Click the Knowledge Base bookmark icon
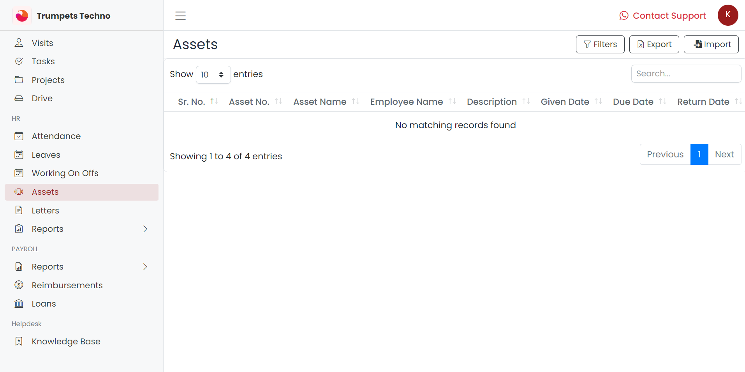Screen dimensions: 745x372 pos(19,342)
